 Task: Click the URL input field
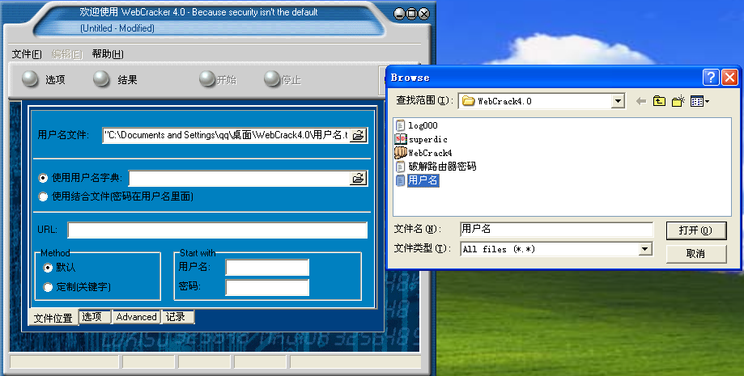217,230
